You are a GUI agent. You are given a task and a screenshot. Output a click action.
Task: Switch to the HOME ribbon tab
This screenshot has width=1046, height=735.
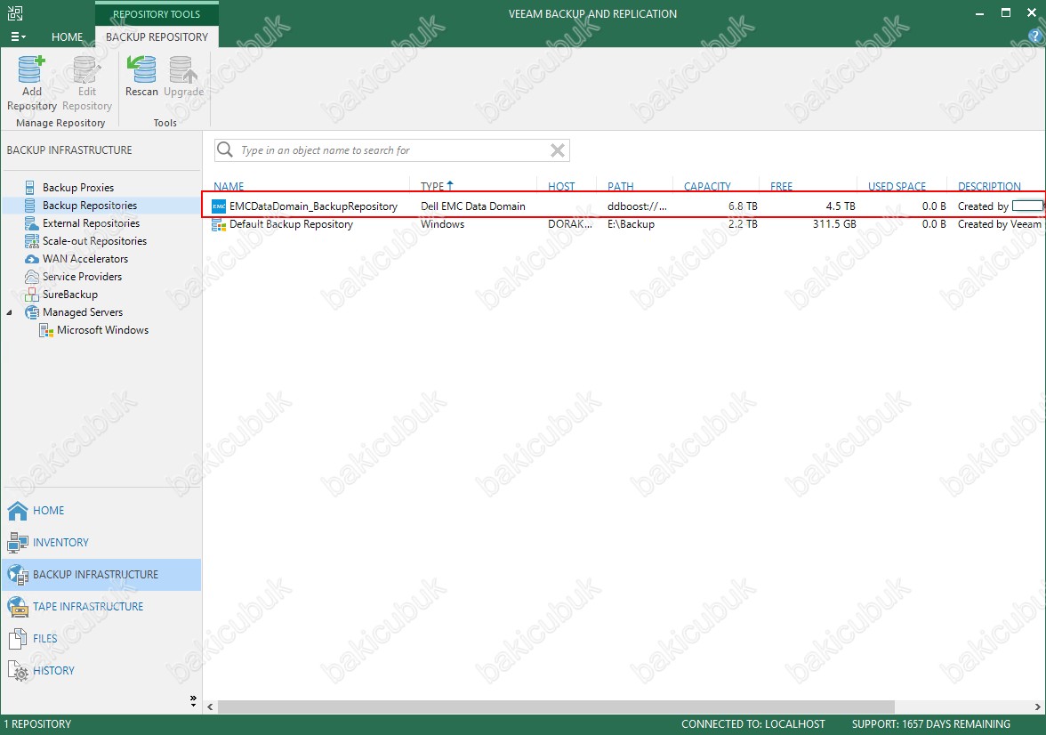(68, 36)
